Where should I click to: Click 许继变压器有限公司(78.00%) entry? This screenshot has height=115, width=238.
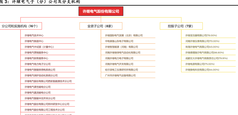pos(201,36)
